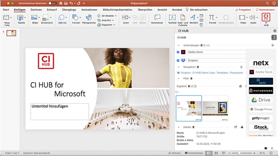Open the Add-Ins icon
278x156 pixels.
pos(61,18)
